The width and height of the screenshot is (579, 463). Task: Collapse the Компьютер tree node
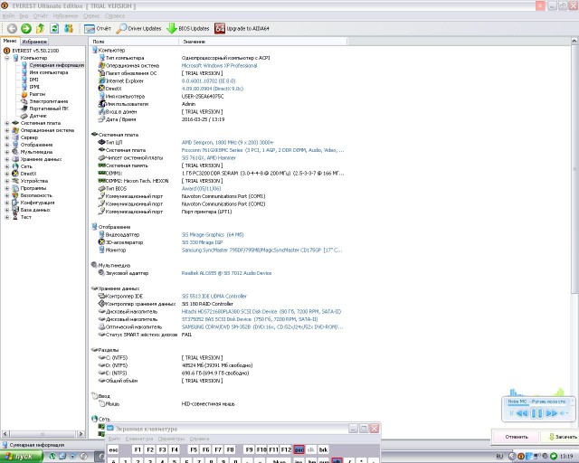pyautogui.click(x=6, y=58)
